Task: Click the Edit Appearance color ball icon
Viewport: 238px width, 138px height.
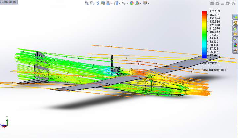Action: point(132,3)
